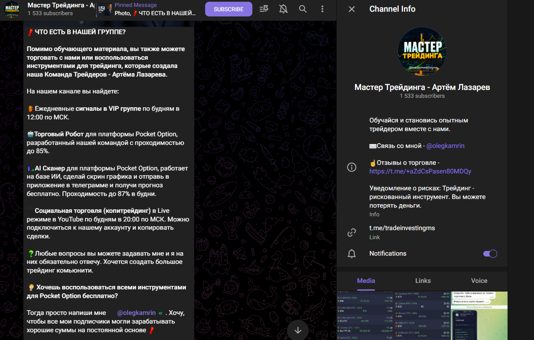Image resolution: width=534 pixels, height=340 pixels.
Task: Open the third media thumbnail
Action: pyautogui.click(x=479, y=315)
